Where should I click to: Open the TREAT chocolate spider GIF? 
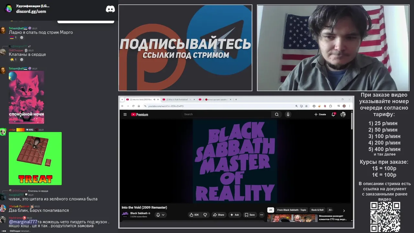tap(35, 159)
